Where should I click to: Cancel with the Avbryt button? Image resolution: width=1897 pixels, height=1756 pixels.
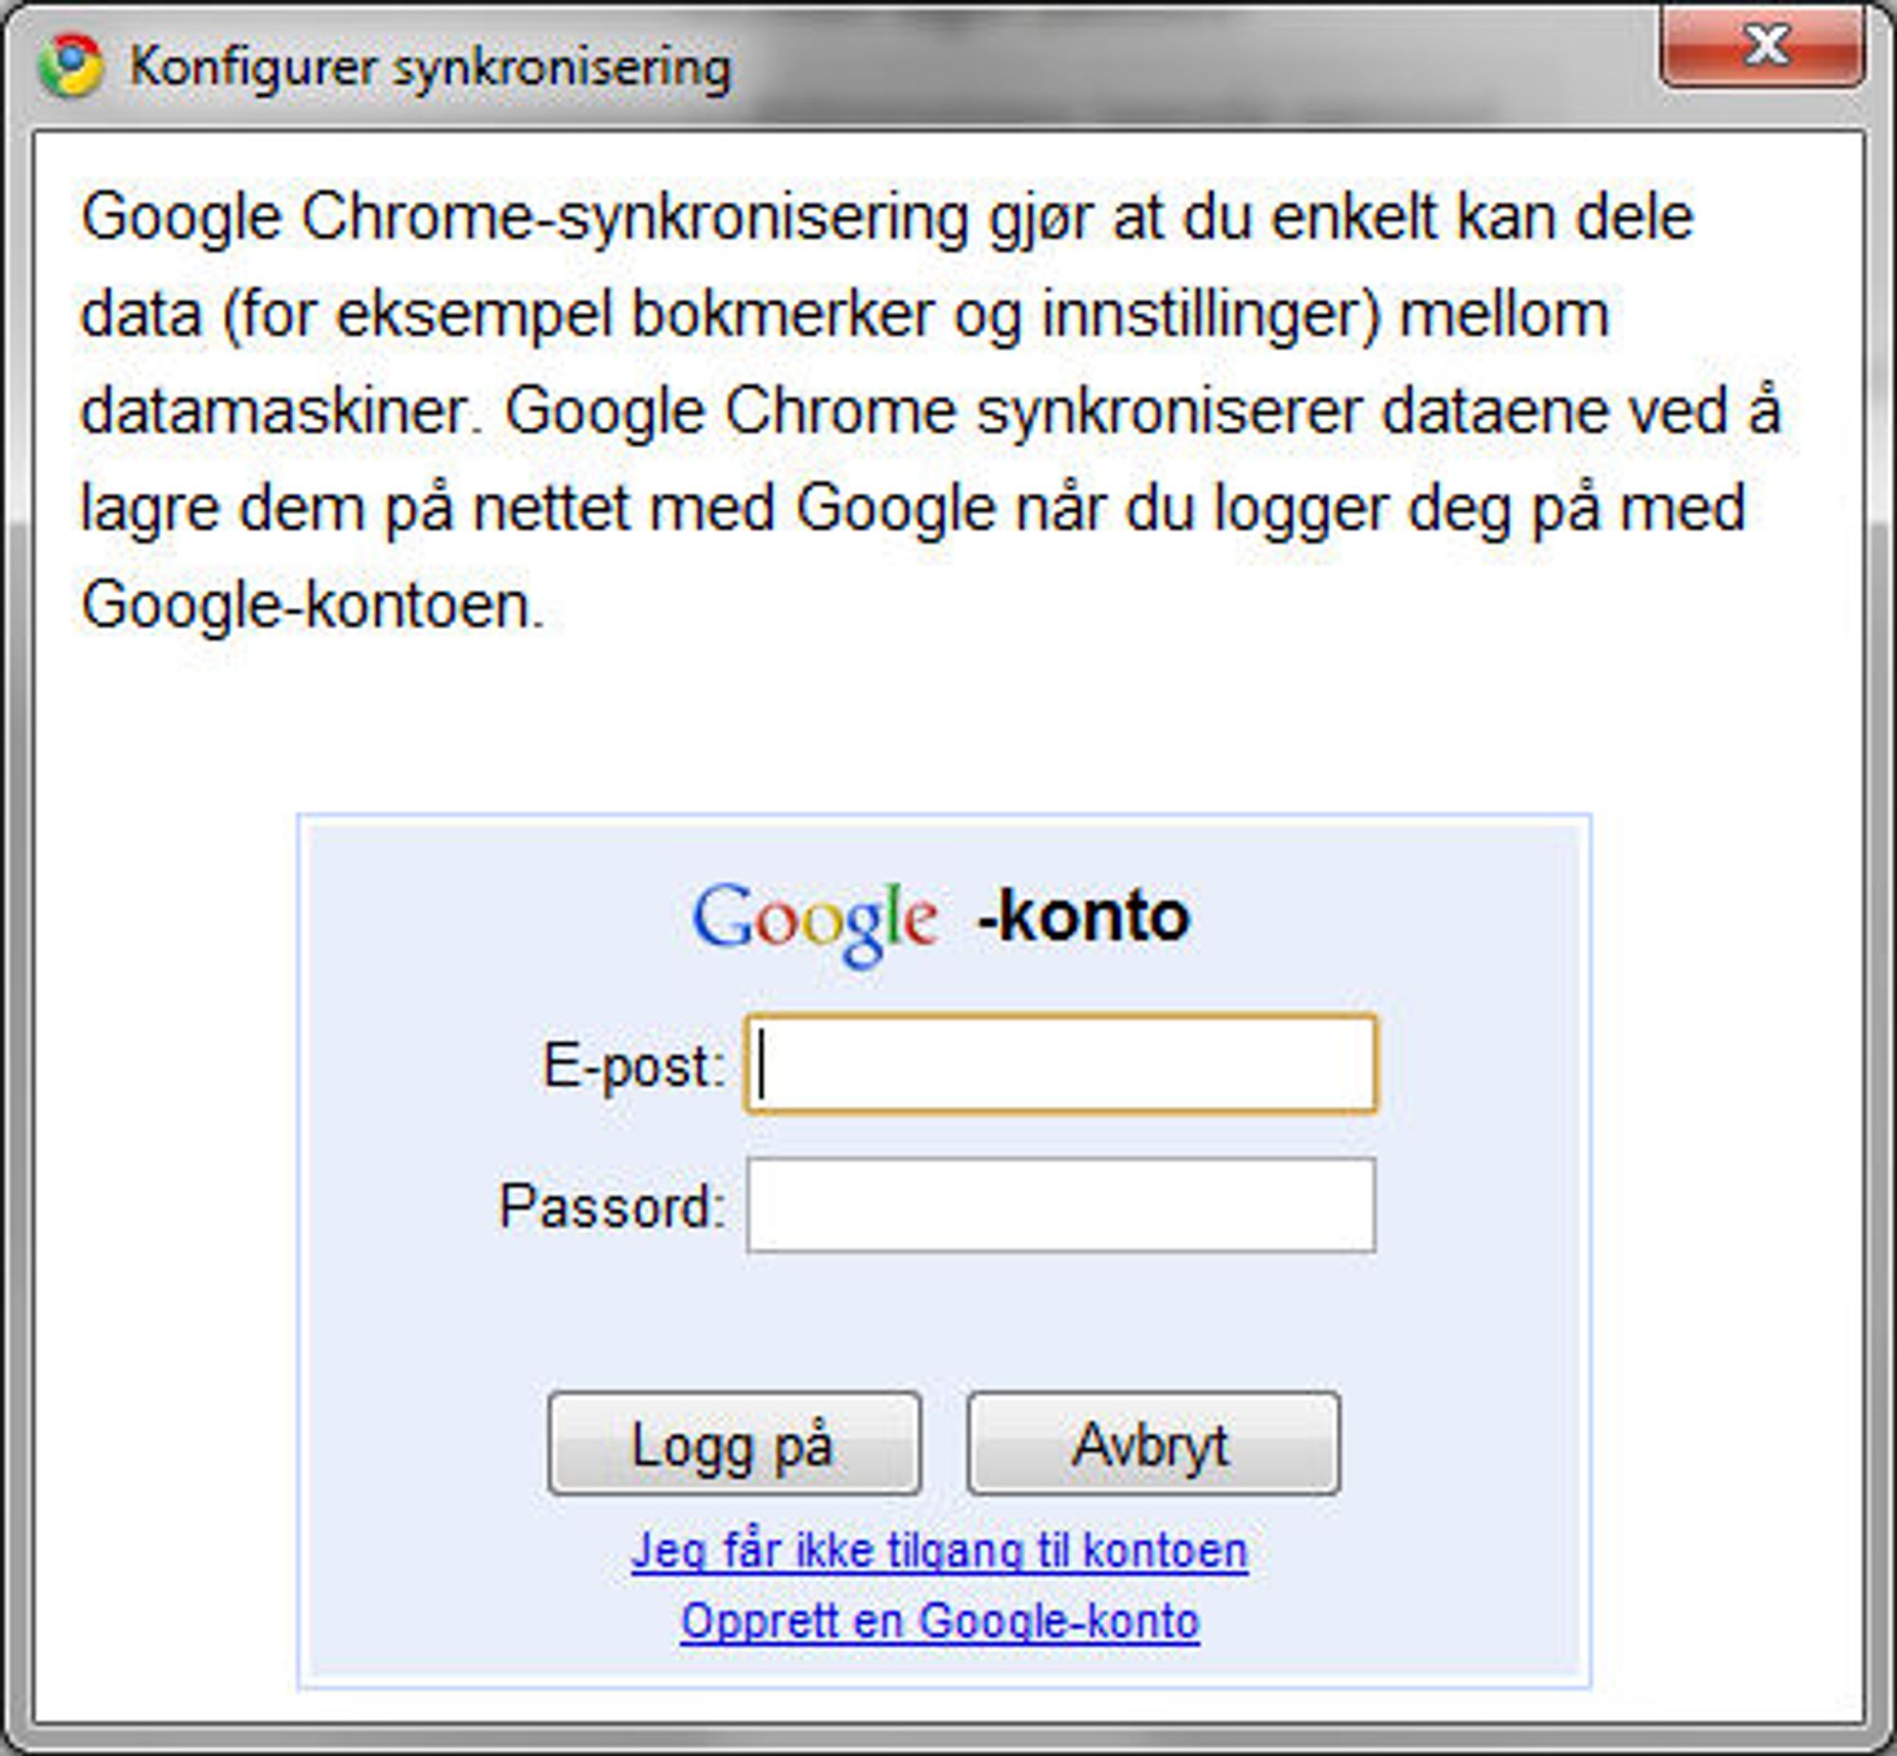(1153, 1443)
